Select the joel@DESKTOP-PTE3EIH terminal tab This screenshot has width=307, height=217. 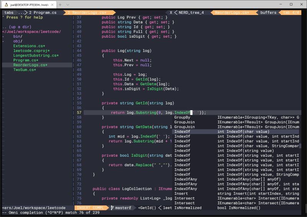(x=29, y=5)
